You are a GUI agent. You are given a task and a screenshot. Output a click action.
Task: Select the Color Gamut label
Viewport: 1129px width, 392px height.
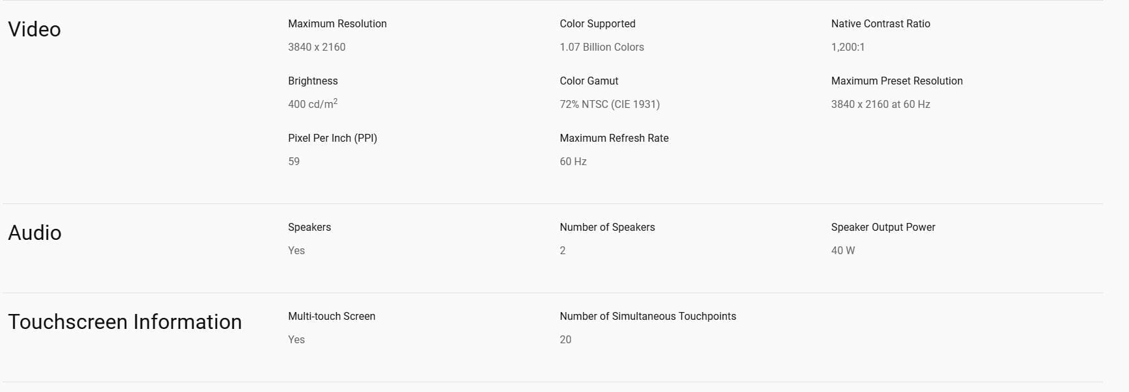589,81
